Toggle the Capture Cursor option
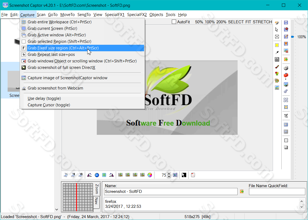 pos(49,105)
